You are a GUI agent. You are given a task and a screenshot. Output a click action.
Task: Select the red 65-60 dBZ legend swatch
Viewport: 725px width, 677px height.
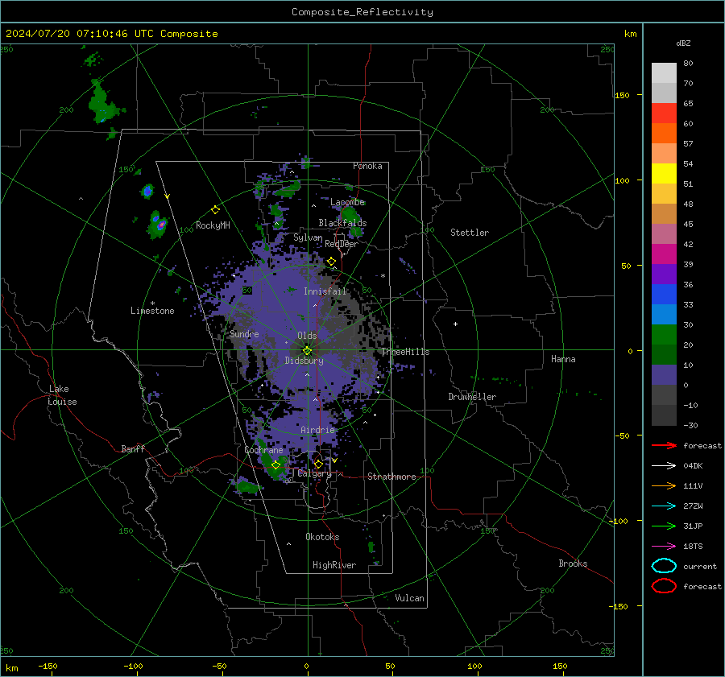[x=664, y=114]
